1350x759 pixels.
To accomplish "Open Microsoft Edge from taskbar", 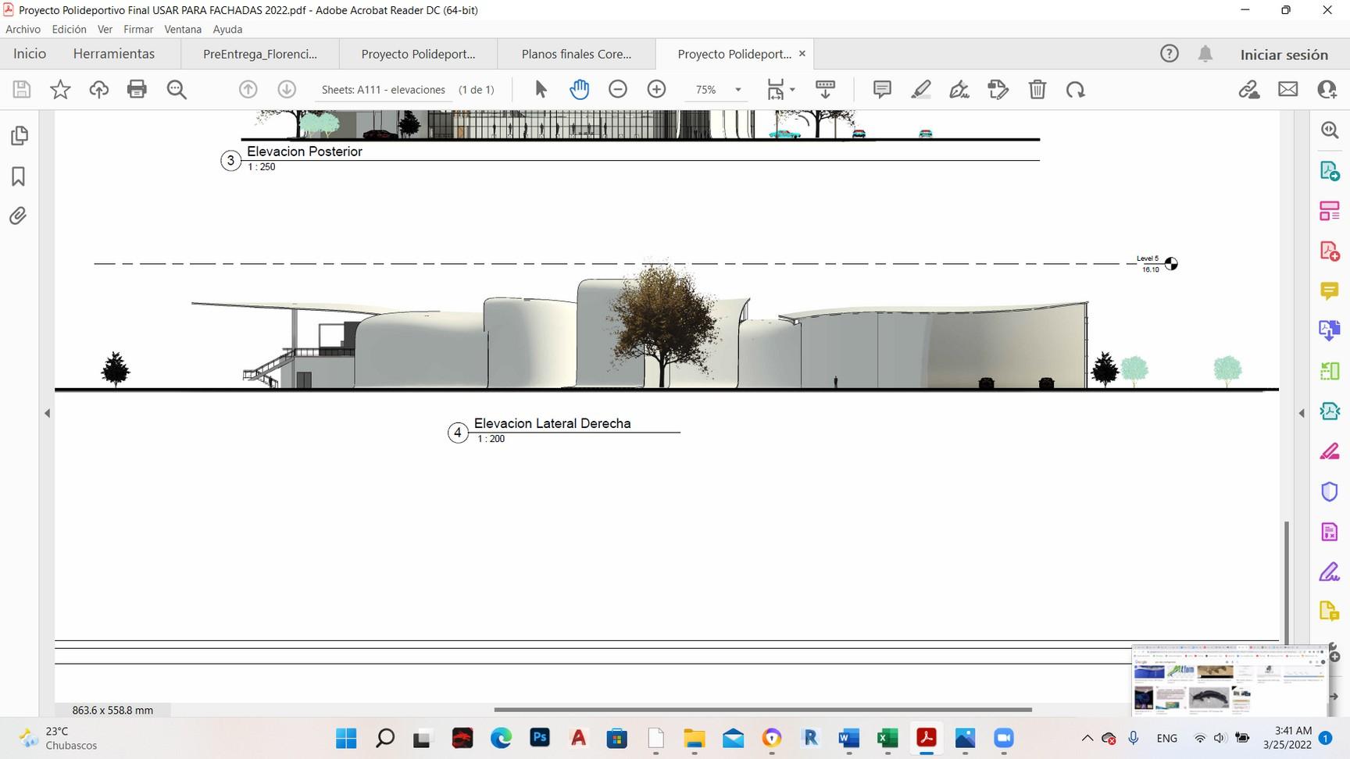I will (x=501, y=738).
